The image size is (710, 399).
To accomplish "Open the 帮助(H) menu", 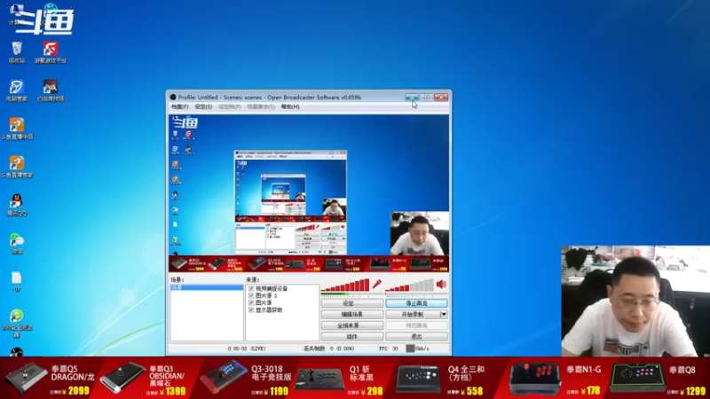I will coord(290,106).
